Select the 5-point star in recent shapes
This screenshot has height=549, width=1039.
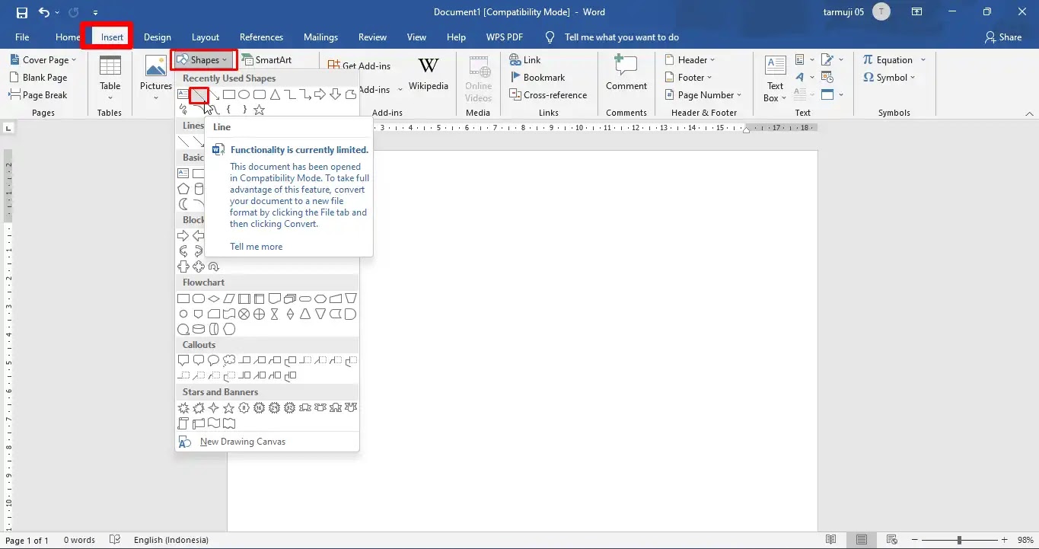(x=259, y=110)
